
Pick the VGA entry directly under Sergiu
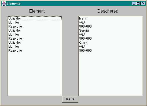click(111, 35)
